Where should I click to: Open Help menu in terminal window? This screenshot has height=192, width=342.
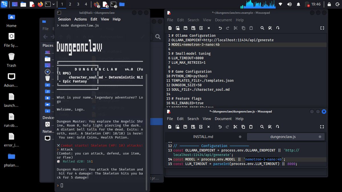(117, 19)
